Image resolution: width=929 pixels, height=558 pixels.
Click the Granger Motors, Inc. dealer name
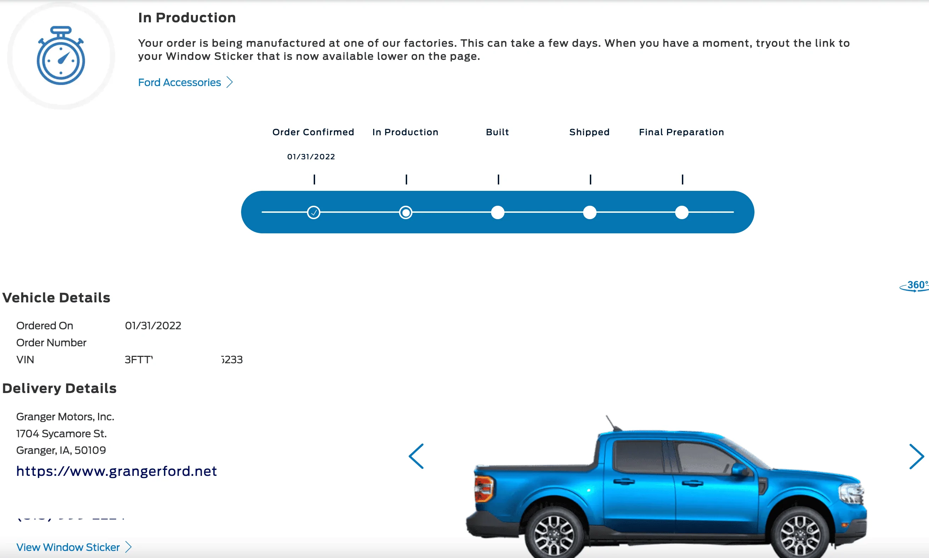(x=65, y=417)
